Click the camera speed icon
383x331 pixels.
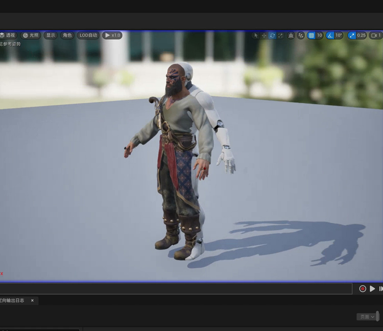(x=376, y=36)
